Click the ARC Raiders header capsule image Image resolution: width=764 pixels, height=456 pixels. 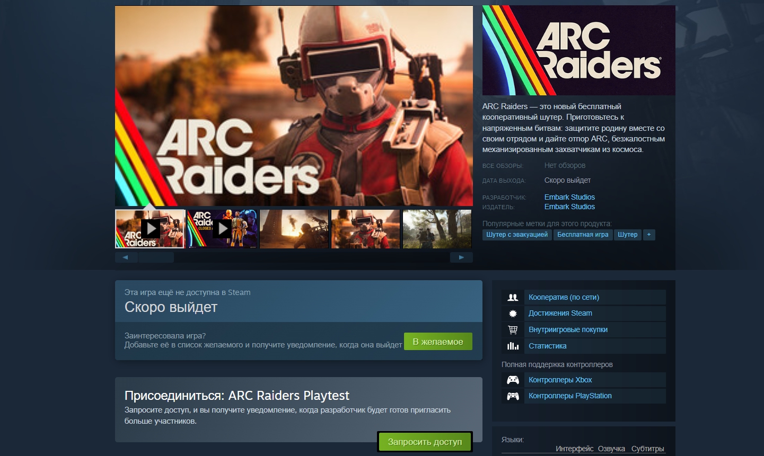point(579,50)
